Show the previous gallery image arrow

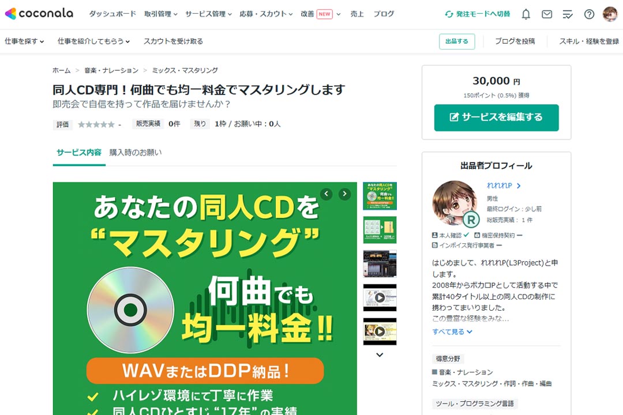pos(326,194)
